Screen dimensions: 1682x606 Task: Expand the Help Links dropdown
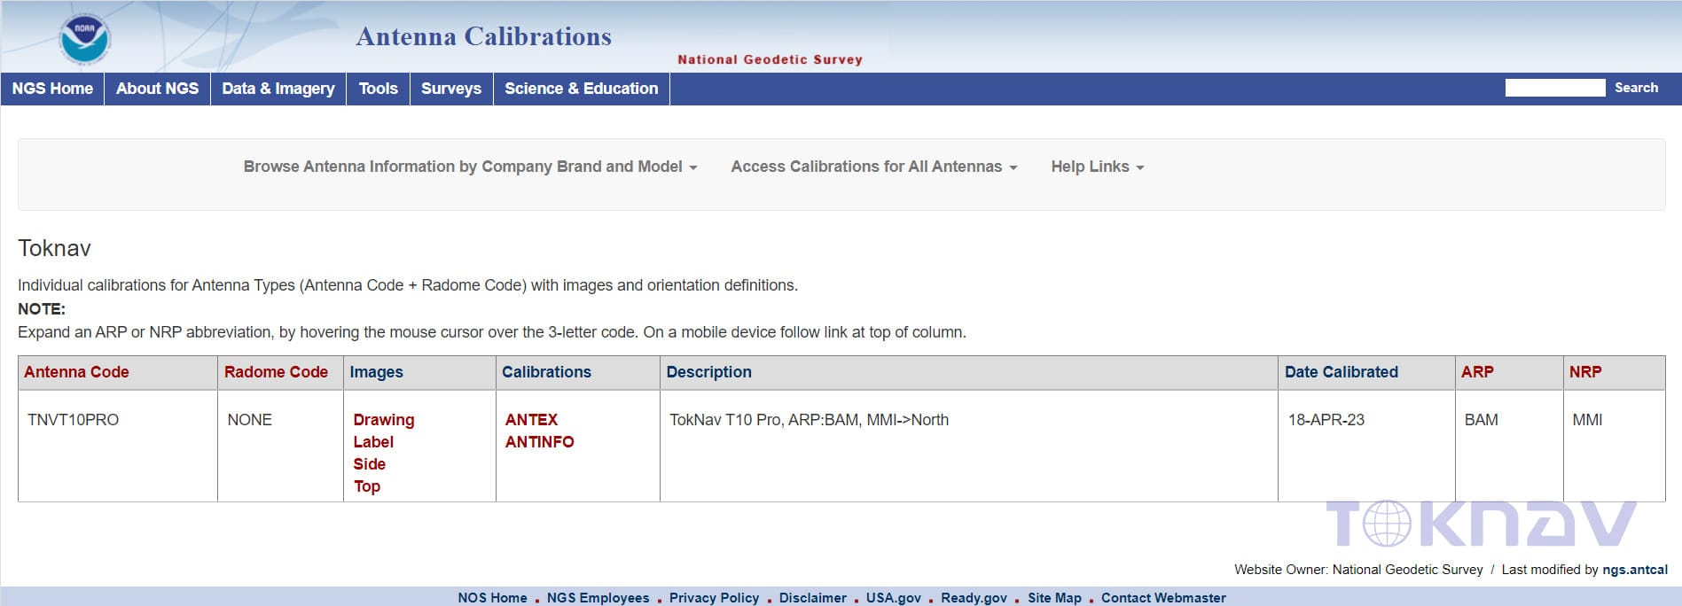(1097, 167)
